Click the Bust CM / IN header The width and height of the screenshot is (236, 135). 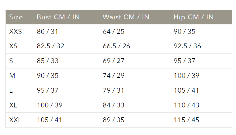point(58,17)
